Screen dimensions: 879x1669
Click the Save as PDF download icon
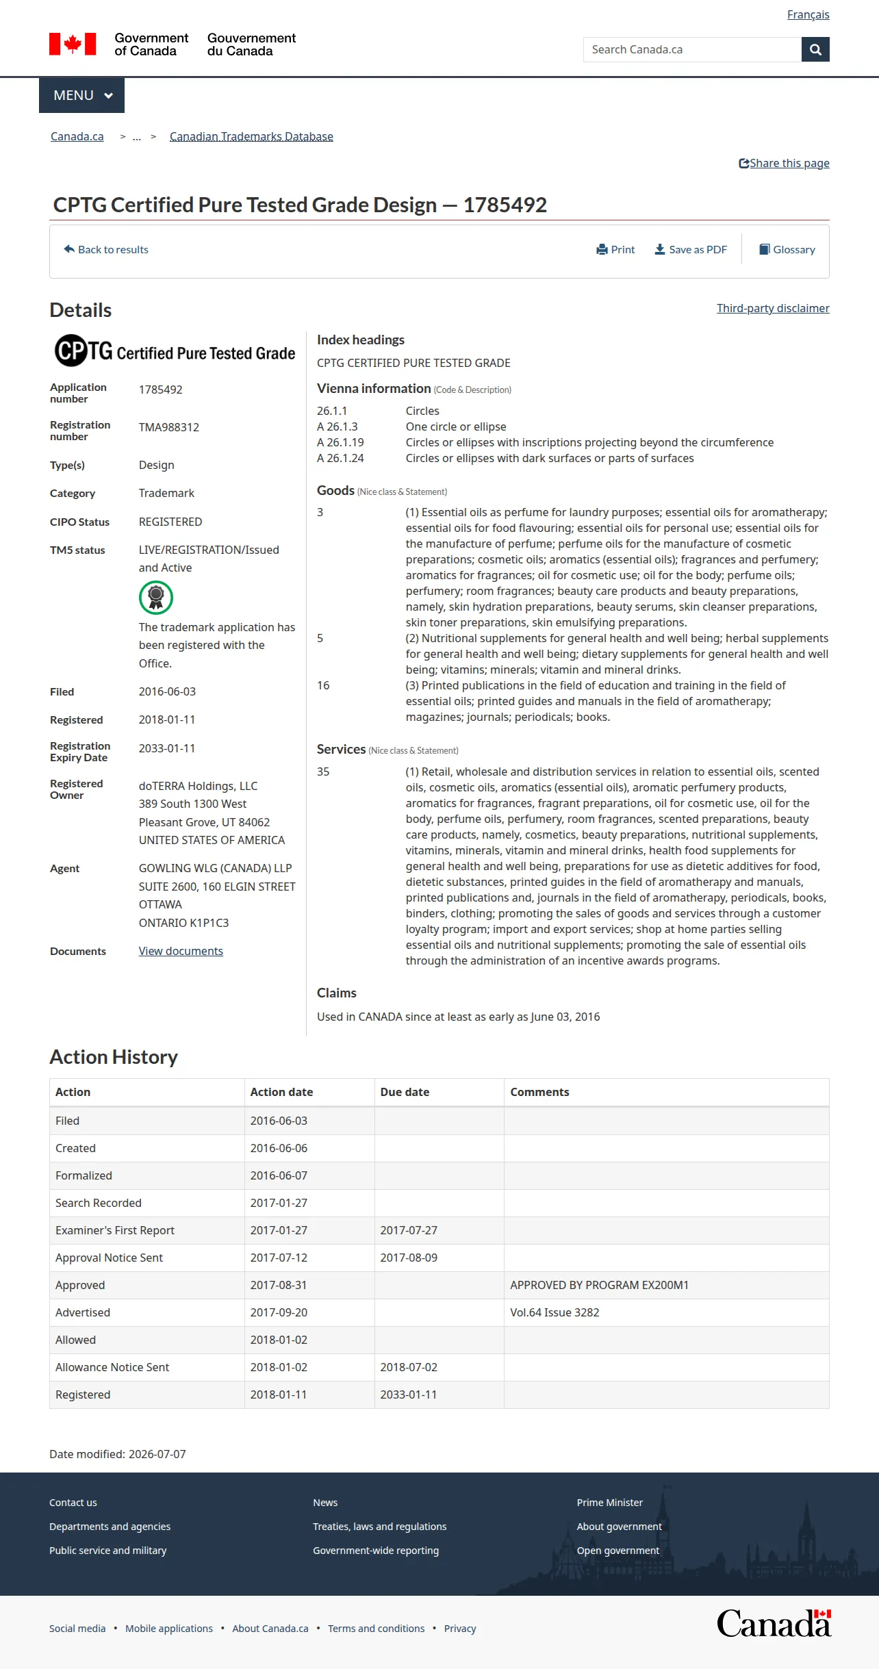[660, 250]
